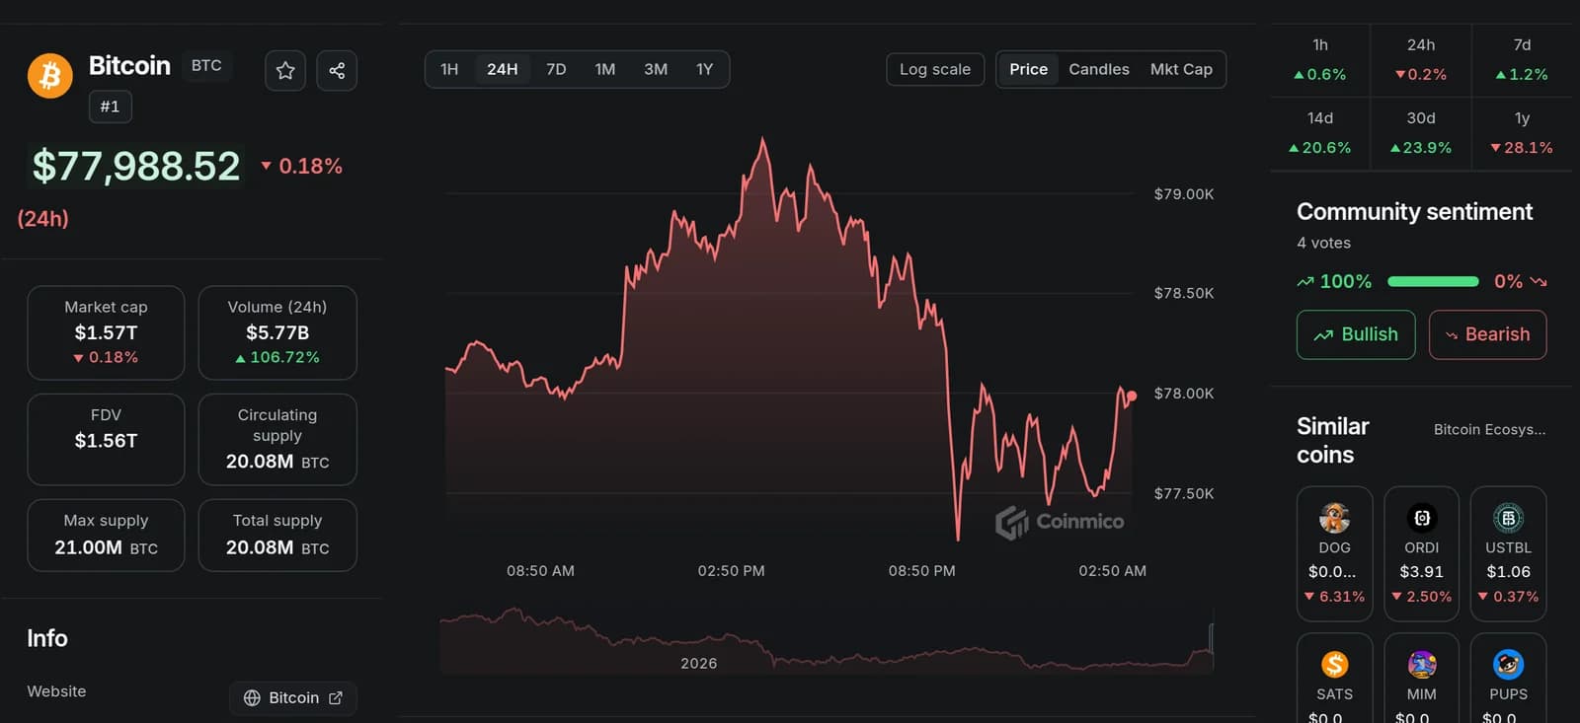The height and width of the screenshot is (723, 1580).
Task: Click ORDI price $3.91
Action: 1421,571
